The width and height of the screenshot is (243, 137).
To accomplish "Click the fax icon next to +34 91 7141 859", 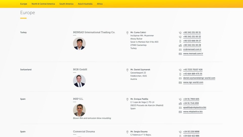I will tap(180, 104).
